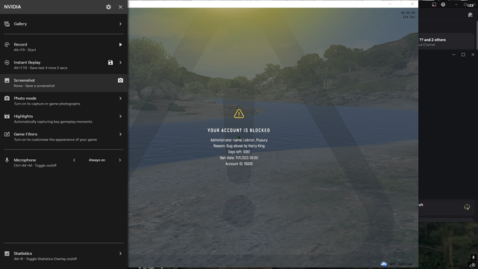Click the 'None - Save a screenshot' text

click(34, 86)
